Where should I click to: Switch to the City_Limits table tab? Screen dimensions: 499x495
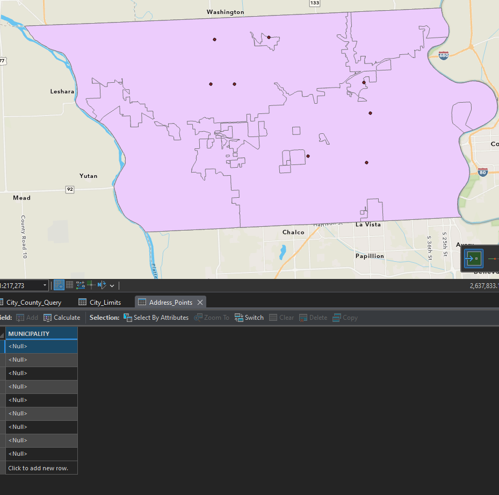coord(105,302)
